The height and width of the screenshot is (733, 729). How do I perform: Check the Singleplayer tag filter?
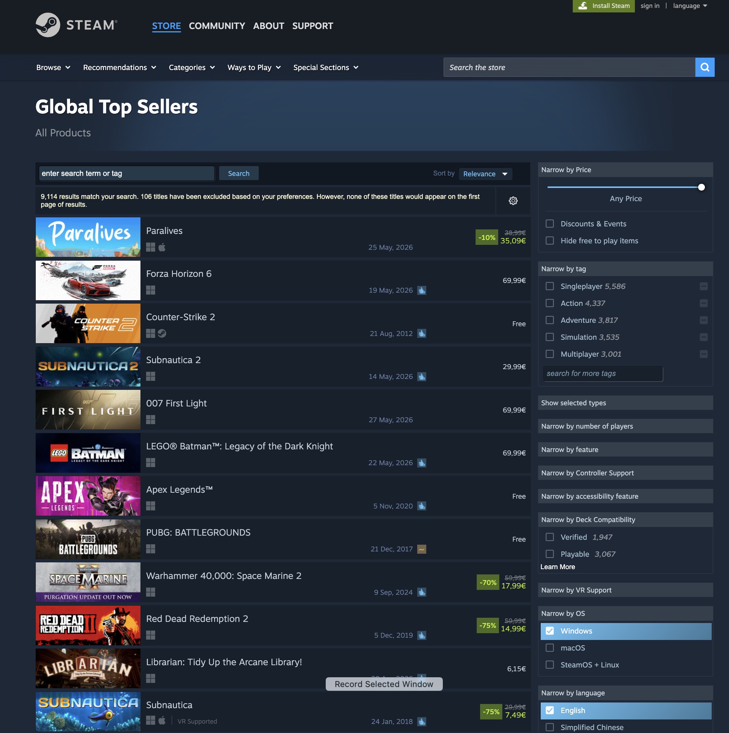[550, 286]
